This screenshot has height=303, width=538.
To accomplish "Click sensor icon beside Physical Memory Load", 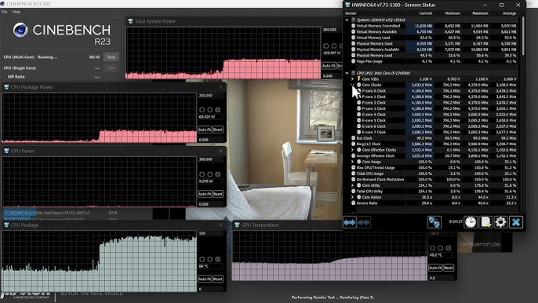I will pos(354,55).
